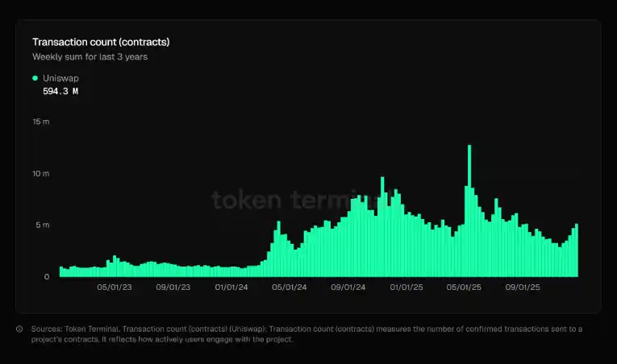
Task: Click the tallest bar near 05/01/25
Action: (469, 211)
